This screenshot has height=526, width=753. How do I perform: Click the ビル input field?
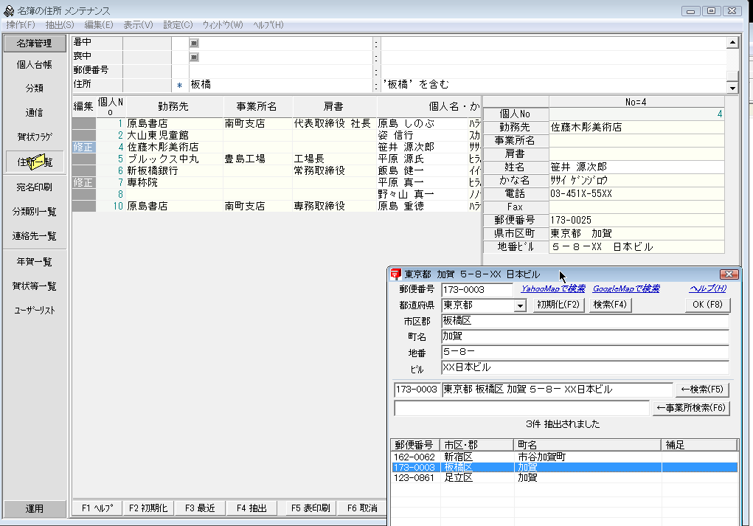pyautogui.click(x=585, y=368)
